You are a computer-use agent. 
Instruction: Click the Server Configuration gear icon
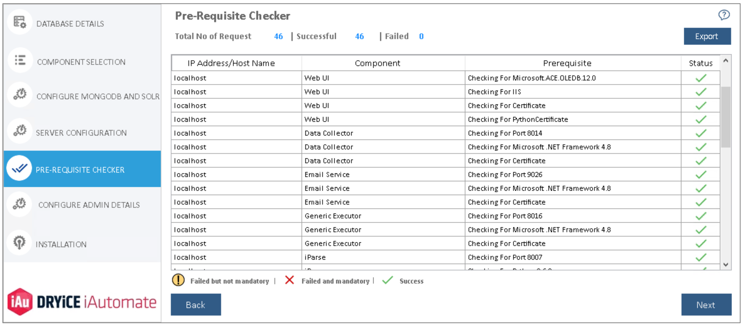pos(20,131)
